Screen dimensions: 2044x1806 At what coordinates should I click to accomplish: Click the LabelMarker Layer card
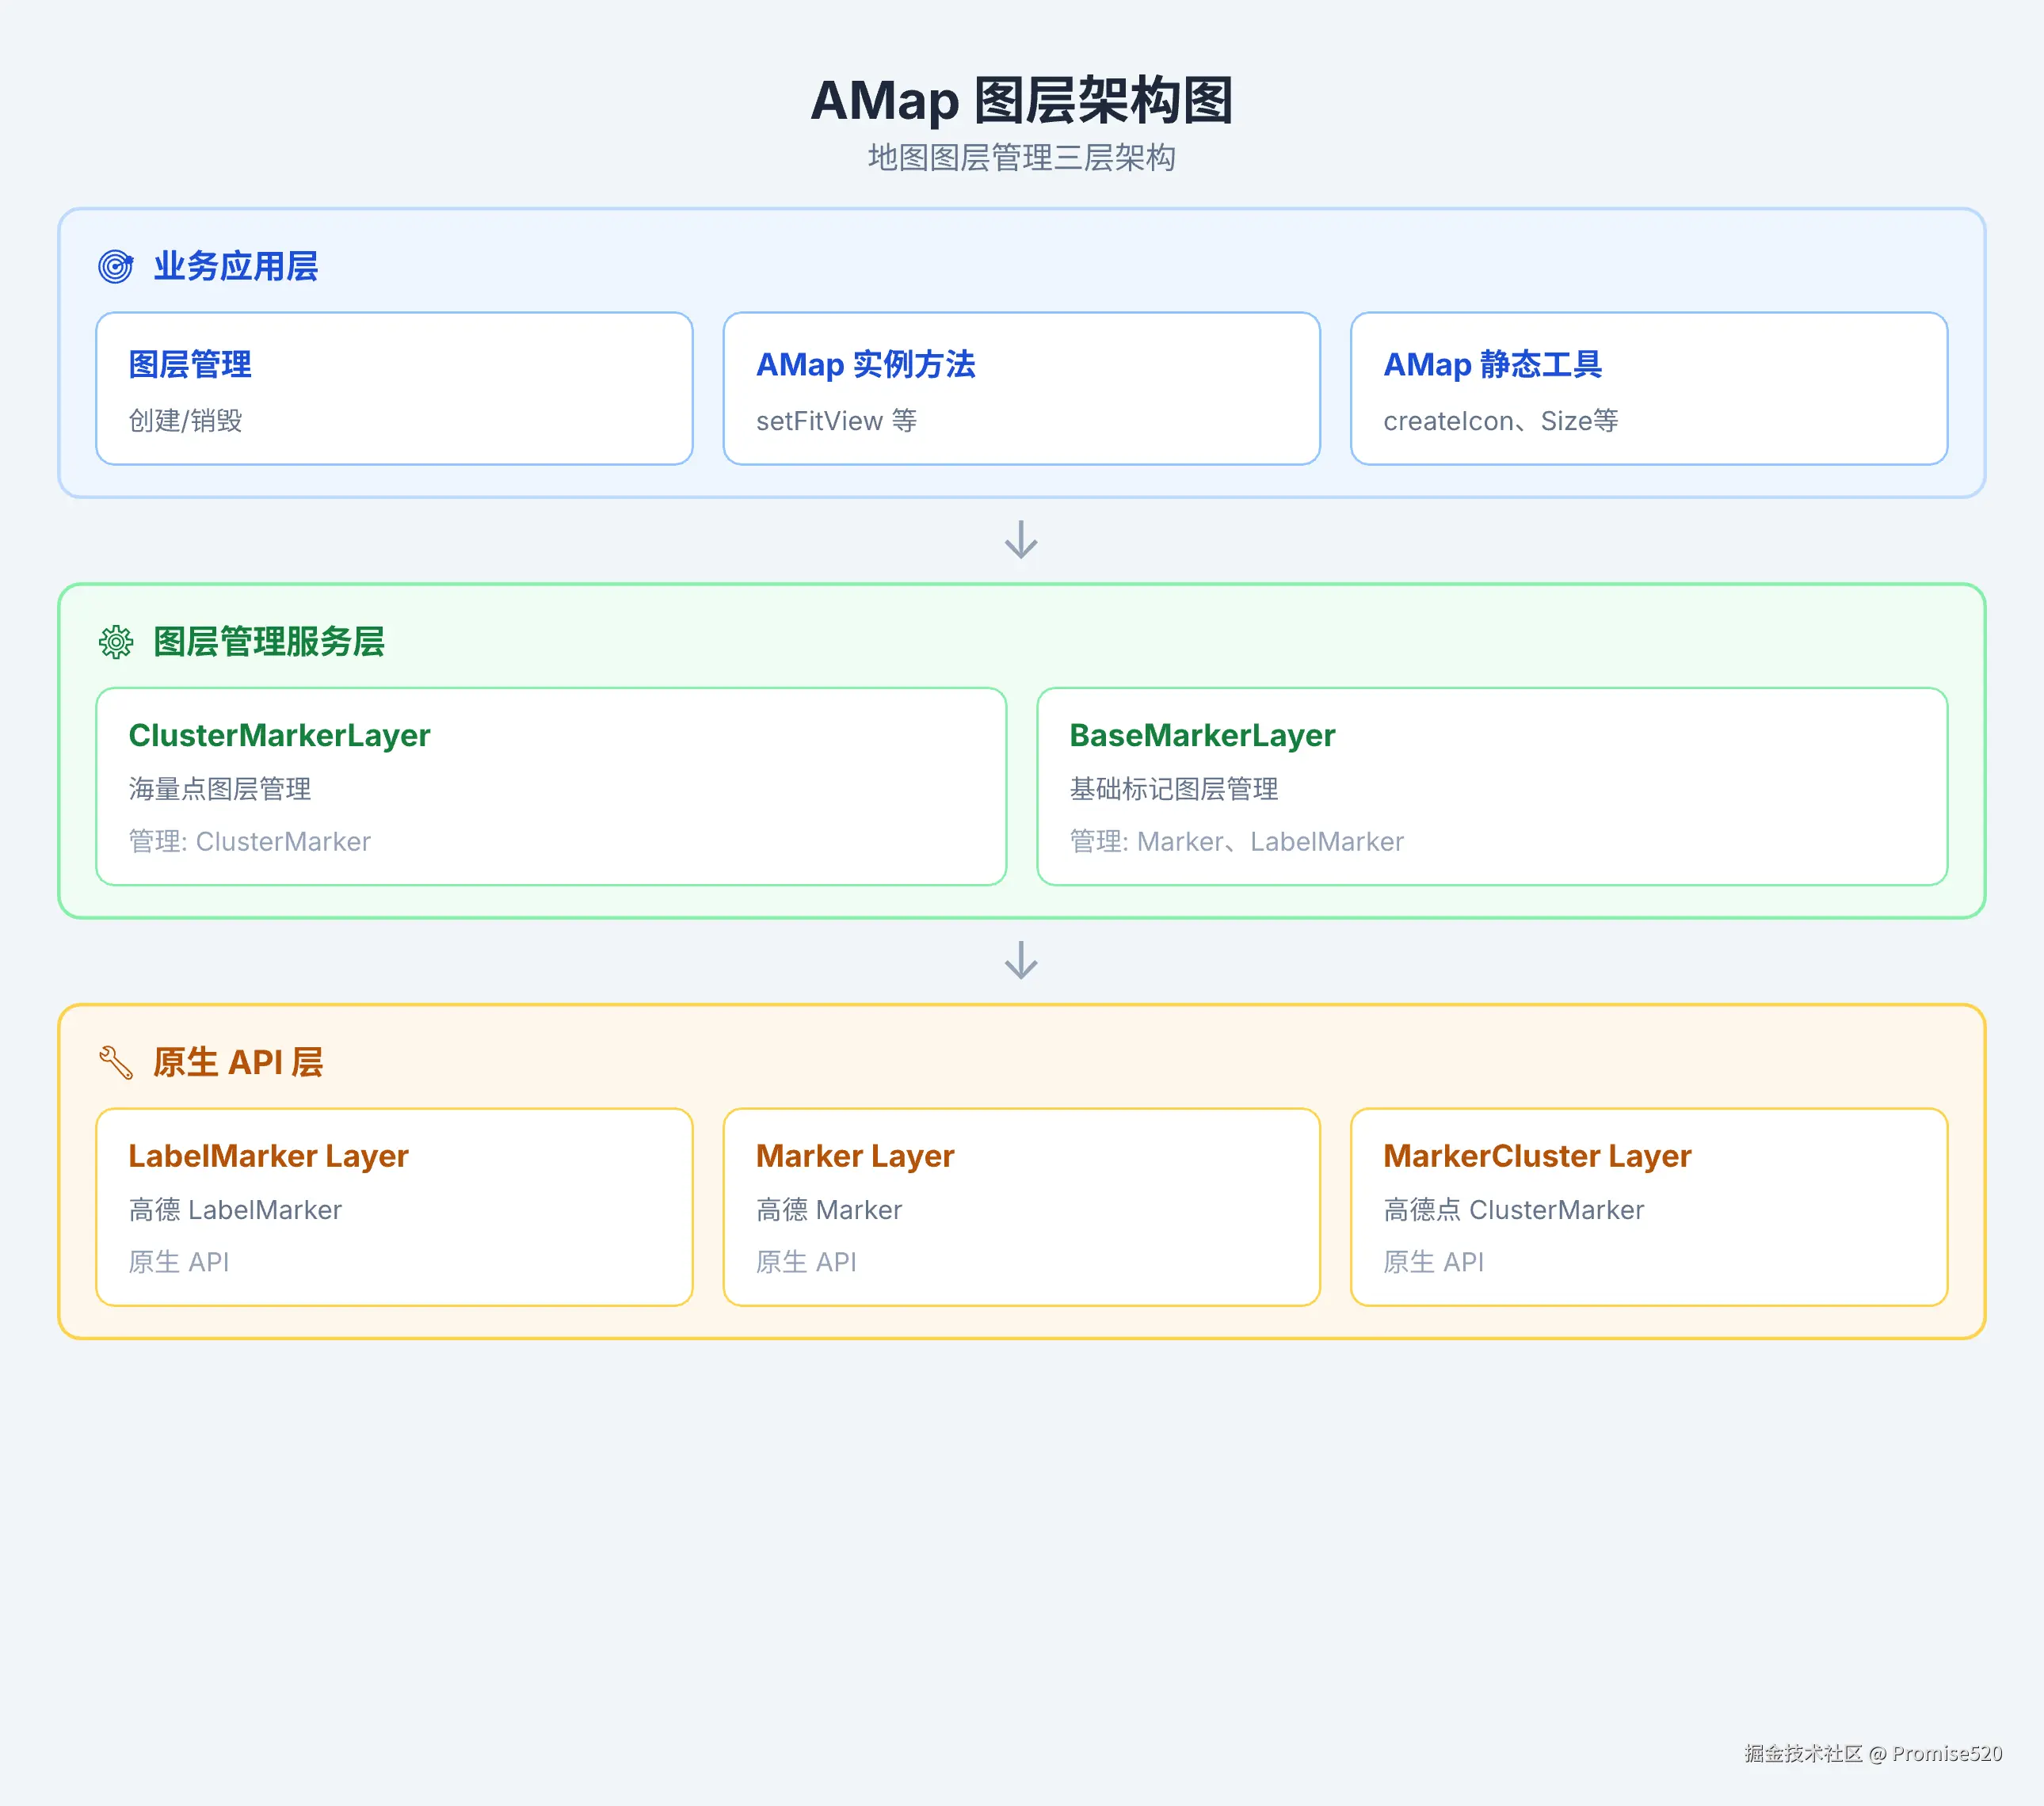click(394, 1206)
